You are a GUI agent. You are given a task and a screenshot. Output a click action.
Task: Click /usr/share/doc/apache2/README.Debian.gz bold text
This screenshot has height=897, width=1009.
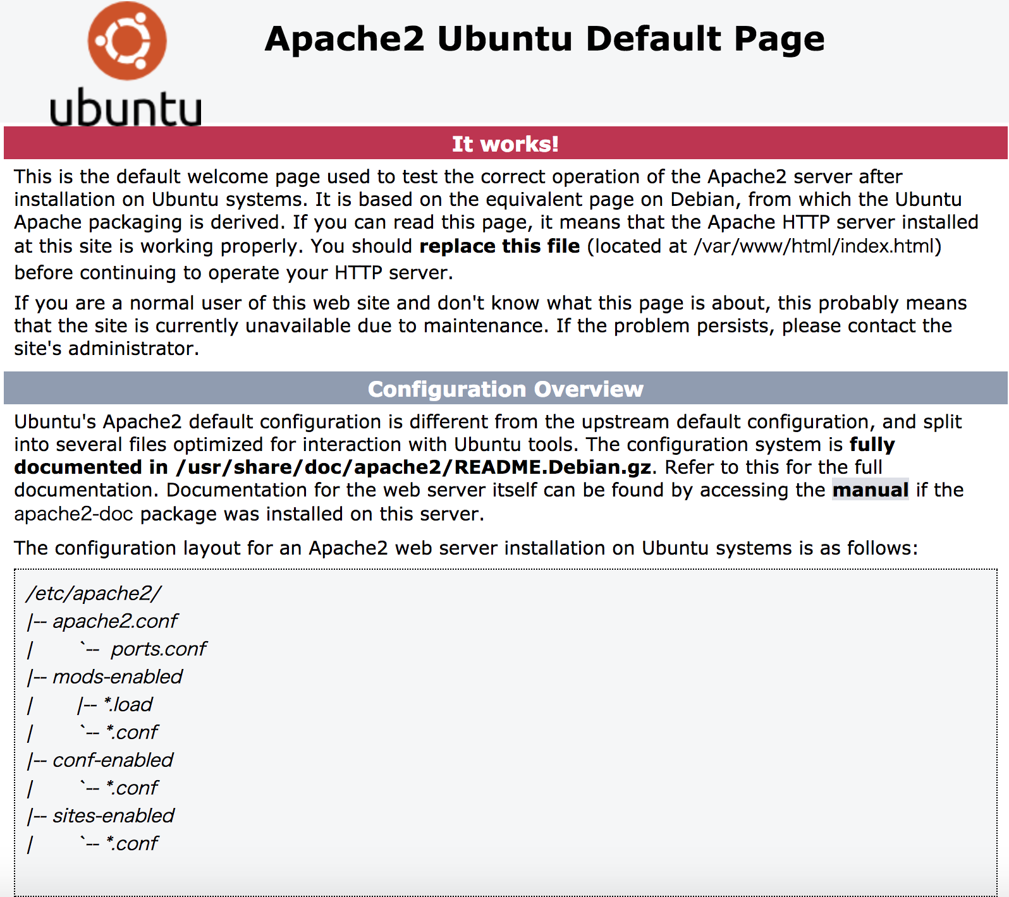(x=414, y=467)
